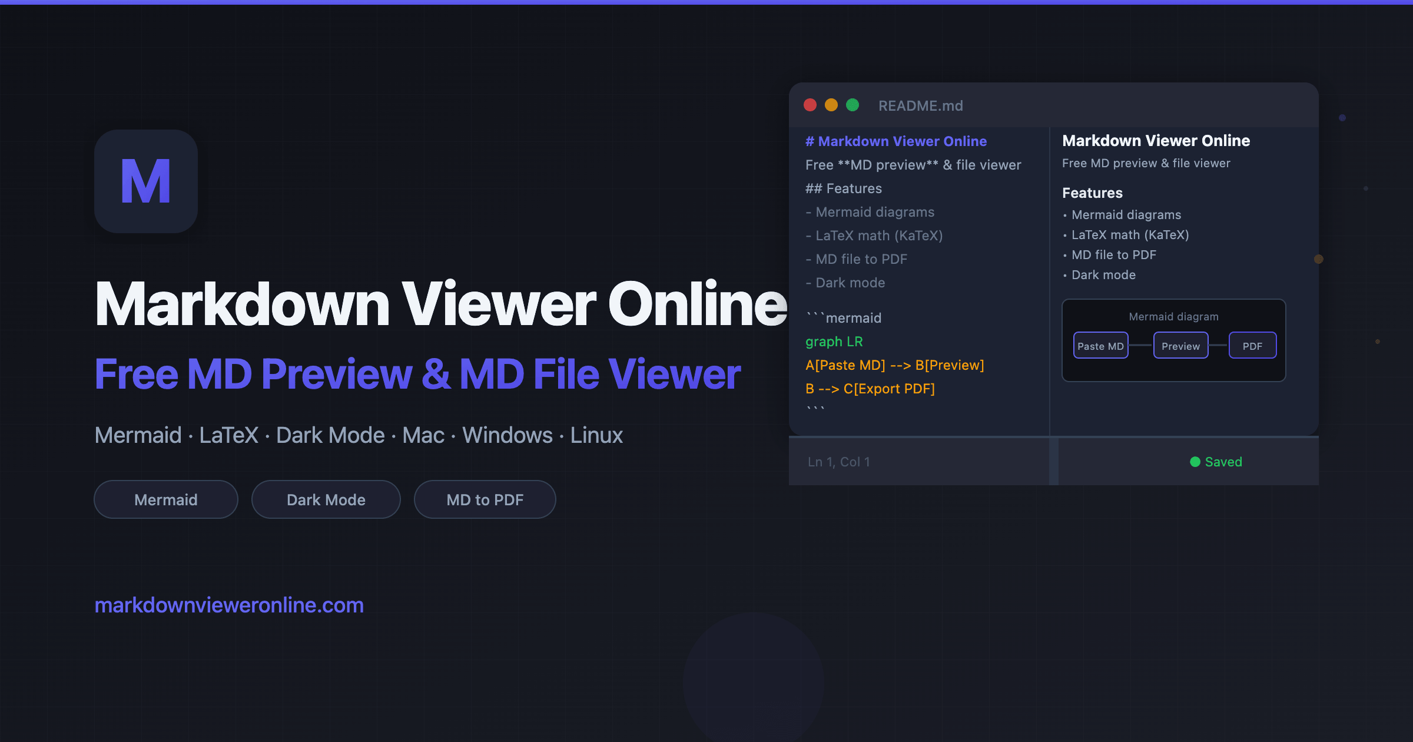The image size is (1413, 742).
Task: Click the 'B --> C[Export PDF]' line
Action: coord(870,389)
